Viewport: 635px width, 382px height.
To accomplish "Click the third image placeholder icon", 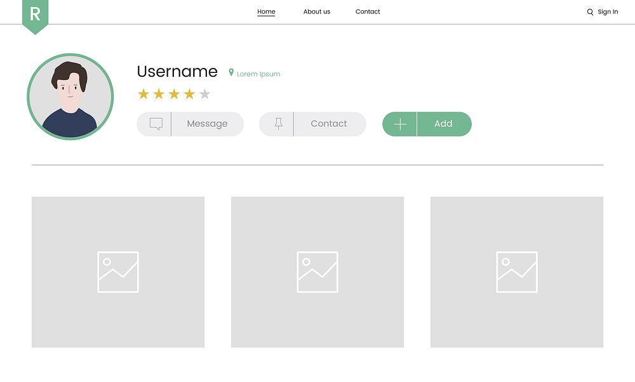I will click(517, 272).
